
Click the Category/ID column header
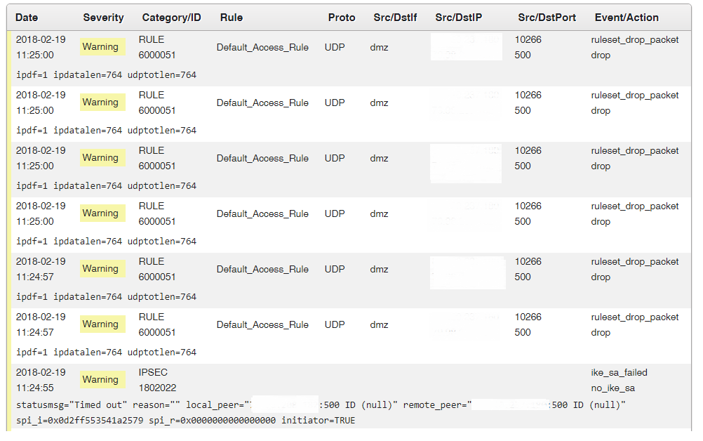point(171,18)
